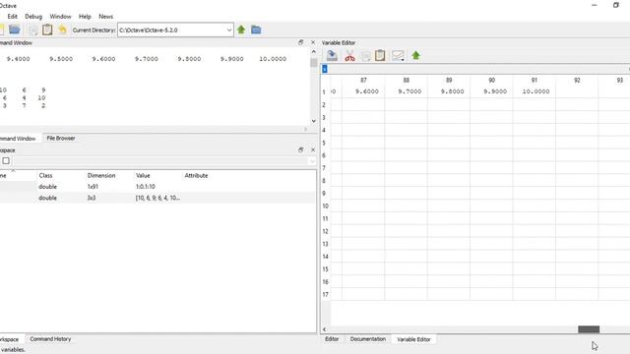
Task: Open the Edit menu
Action: (x=12, y=17)
